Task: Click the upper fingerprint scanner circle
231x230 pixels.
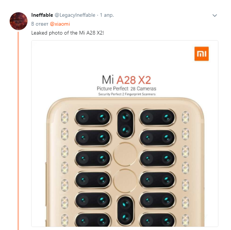Action: 125,154
